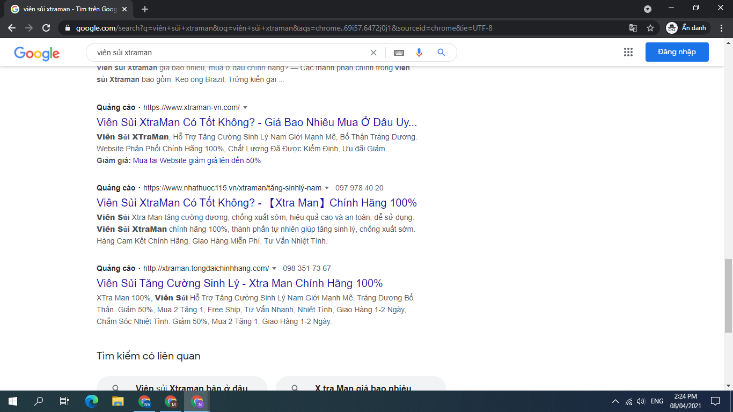Open a new Chrome tab

tap(145, 9)
